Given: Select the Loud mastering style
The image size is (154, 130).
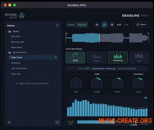Looking at the screenshot, I should tap(139, 58).
